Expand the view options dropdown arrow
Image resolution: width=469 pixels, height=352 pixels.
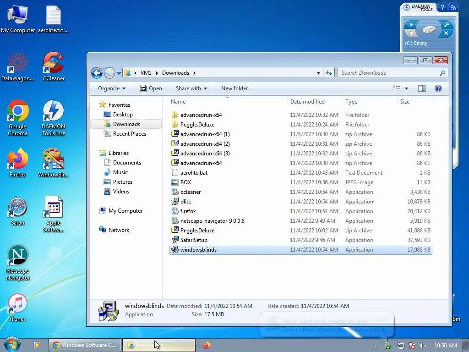click(406, 88)
